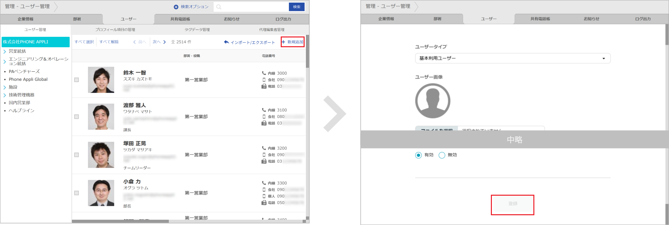
Task: Click the plus icon for 新規追加
Action: 283,42
